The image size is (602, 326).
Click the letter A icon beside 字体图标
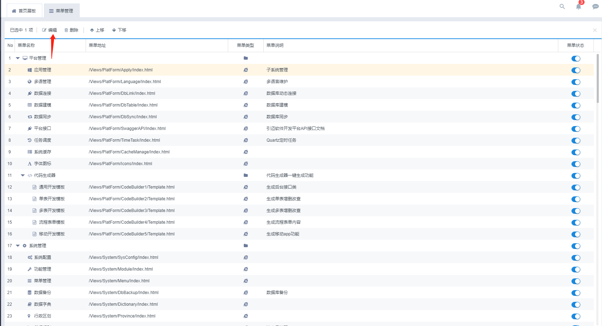coord(30,164)
